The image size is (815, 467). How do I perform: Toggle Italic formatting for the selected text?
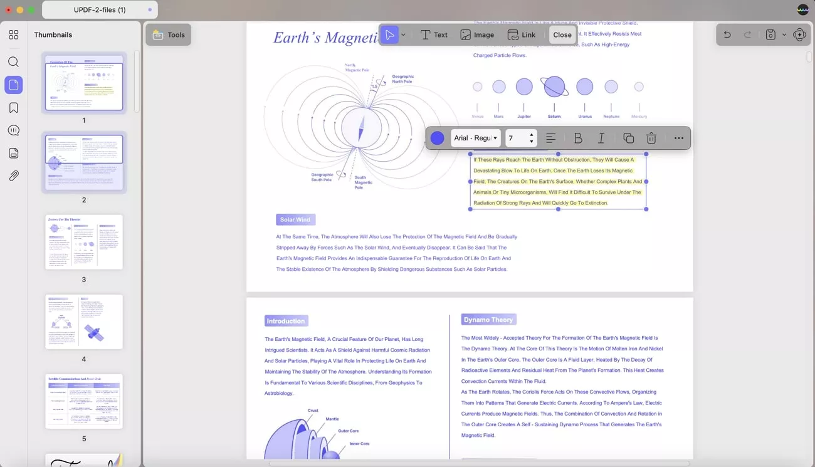(601, 137)
